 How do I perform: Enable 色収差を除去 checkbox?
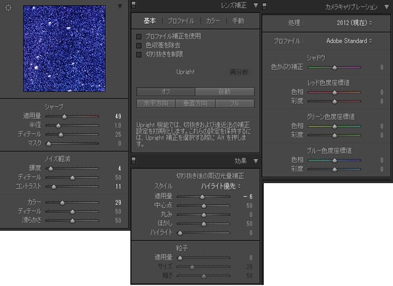point(139,46)
